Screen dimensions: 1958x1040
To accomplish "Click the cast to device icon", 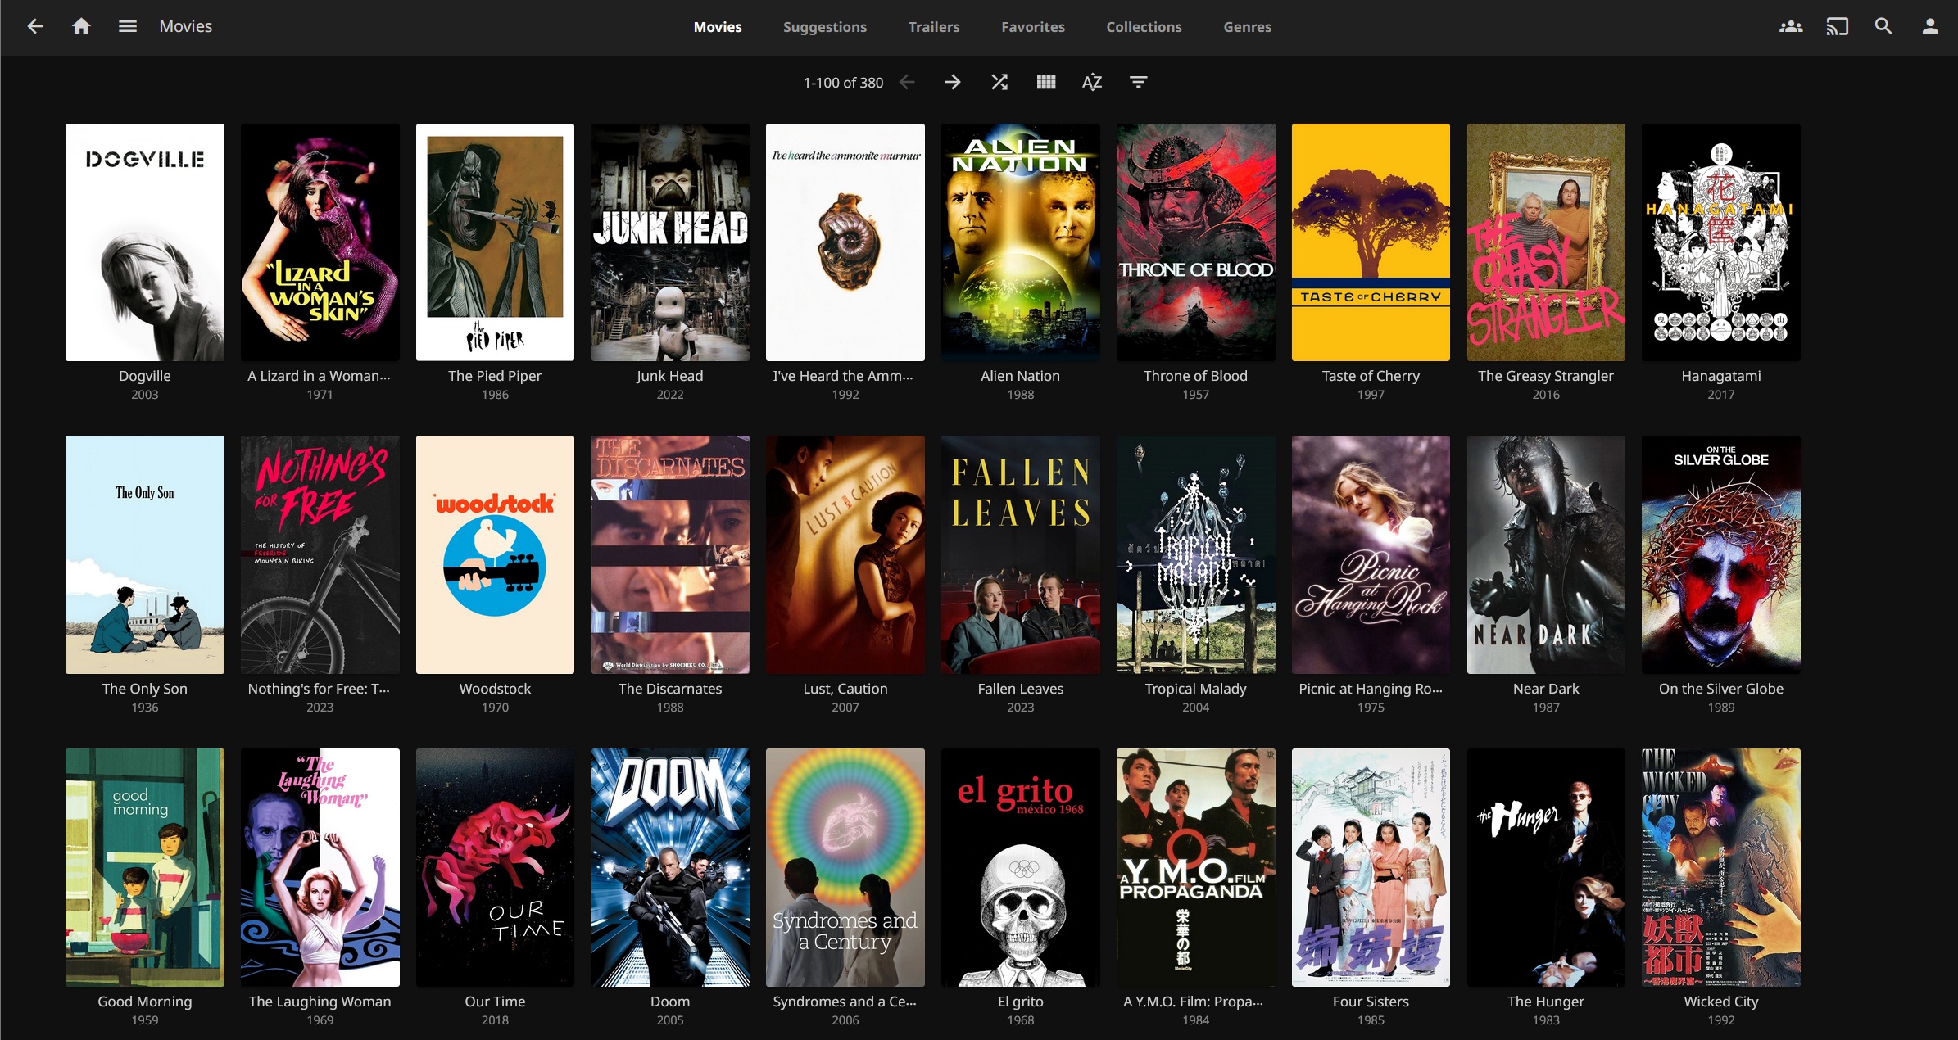I will (x=1838, y=26).
